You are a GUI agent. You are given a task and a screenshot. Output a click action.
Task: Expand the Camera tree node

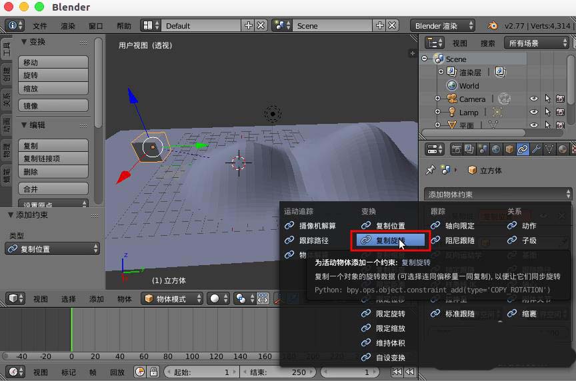437,99
